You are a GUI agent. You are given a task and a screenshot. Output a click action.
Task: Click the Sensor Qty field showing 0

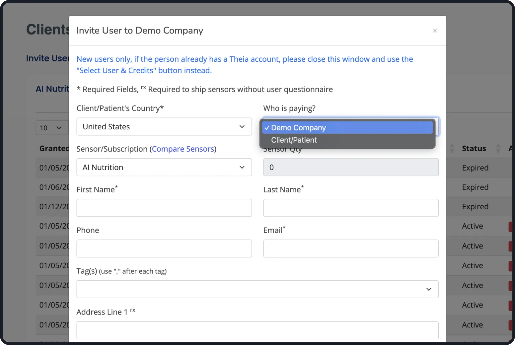pyautogui.click(x=351, y=167)
